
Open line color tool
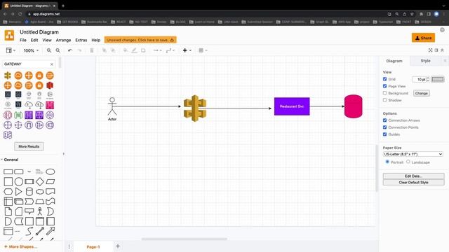tap(134, 50)
